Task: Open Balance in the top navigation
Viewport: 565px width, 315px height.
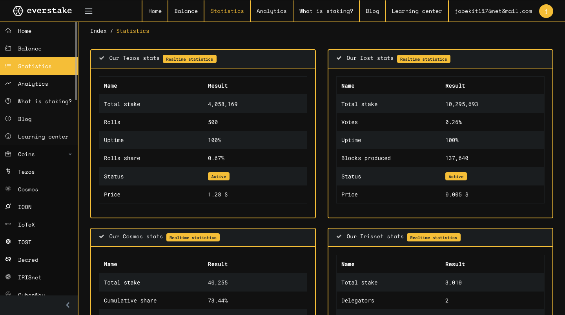Action: click(x=186, y=11)
